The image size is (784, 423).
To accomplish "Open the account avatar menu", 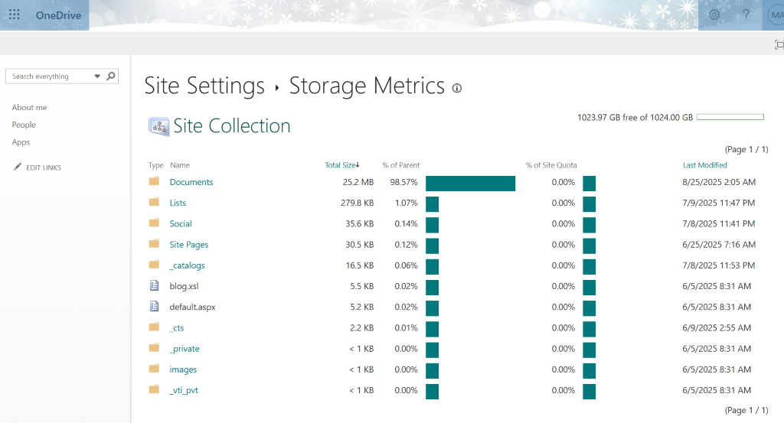I will click(x=775, y=15).
